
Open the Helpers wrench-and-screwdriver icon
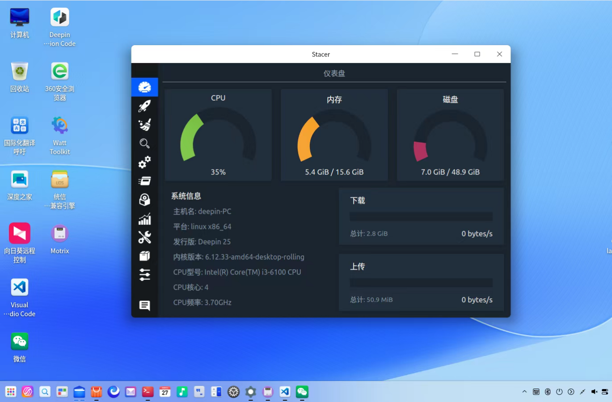tap(144, 237)
